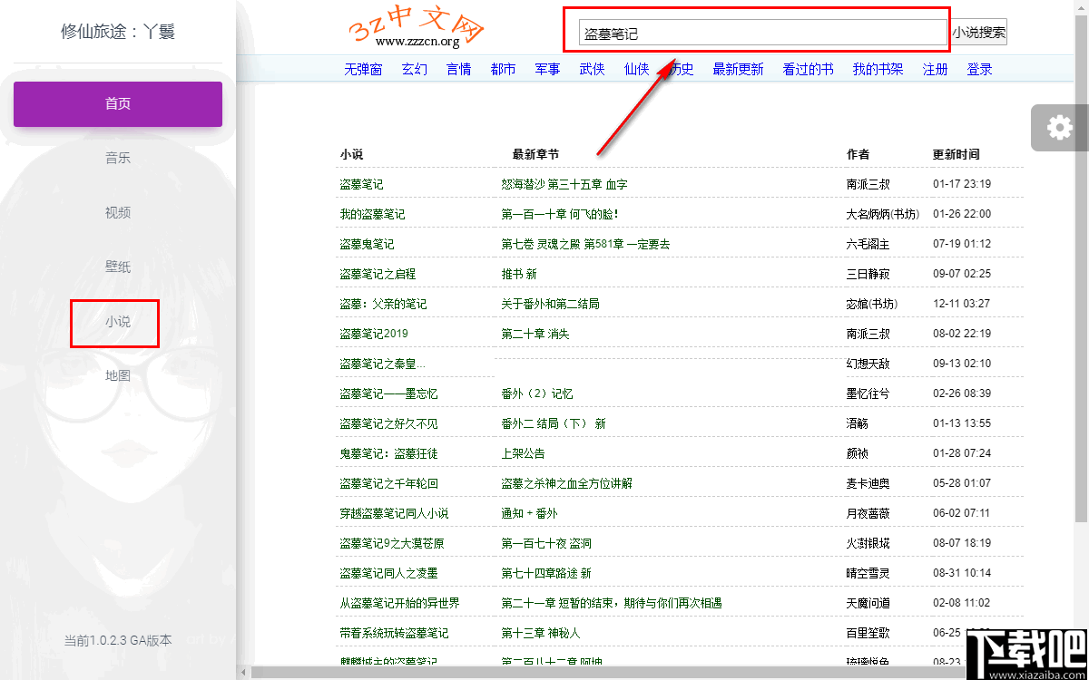Open 仙侠 category link
This screenshot has width=1089, height=680.
[x=637, y=69]
